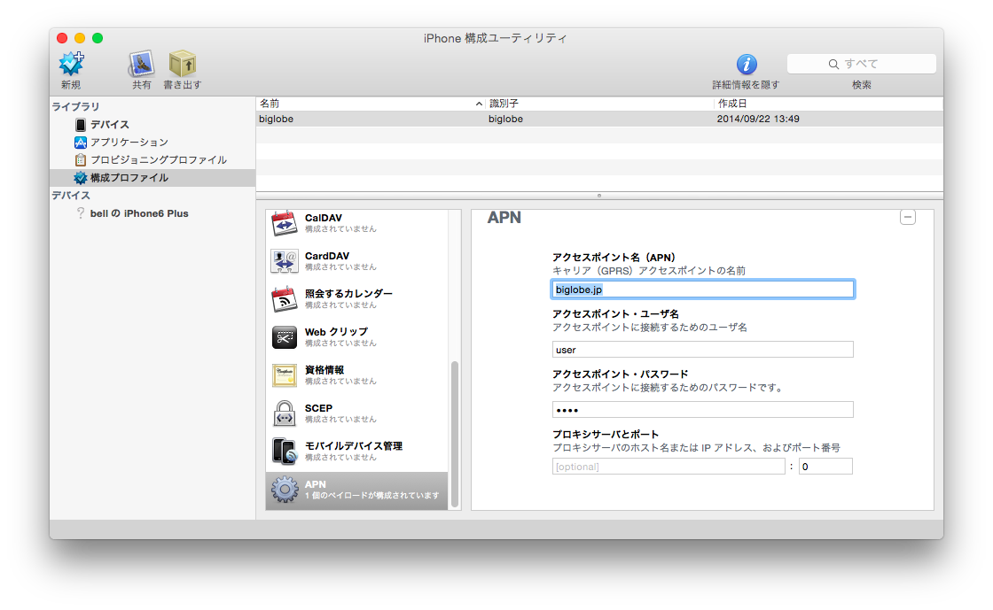The image size is (993, 610).
Task: Open the 資格情報 certificate icon
Action: [x=285, y=375]
